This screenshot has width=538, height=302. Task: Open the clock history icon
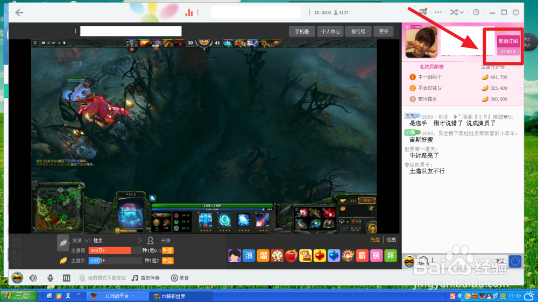tap(476, 12)
